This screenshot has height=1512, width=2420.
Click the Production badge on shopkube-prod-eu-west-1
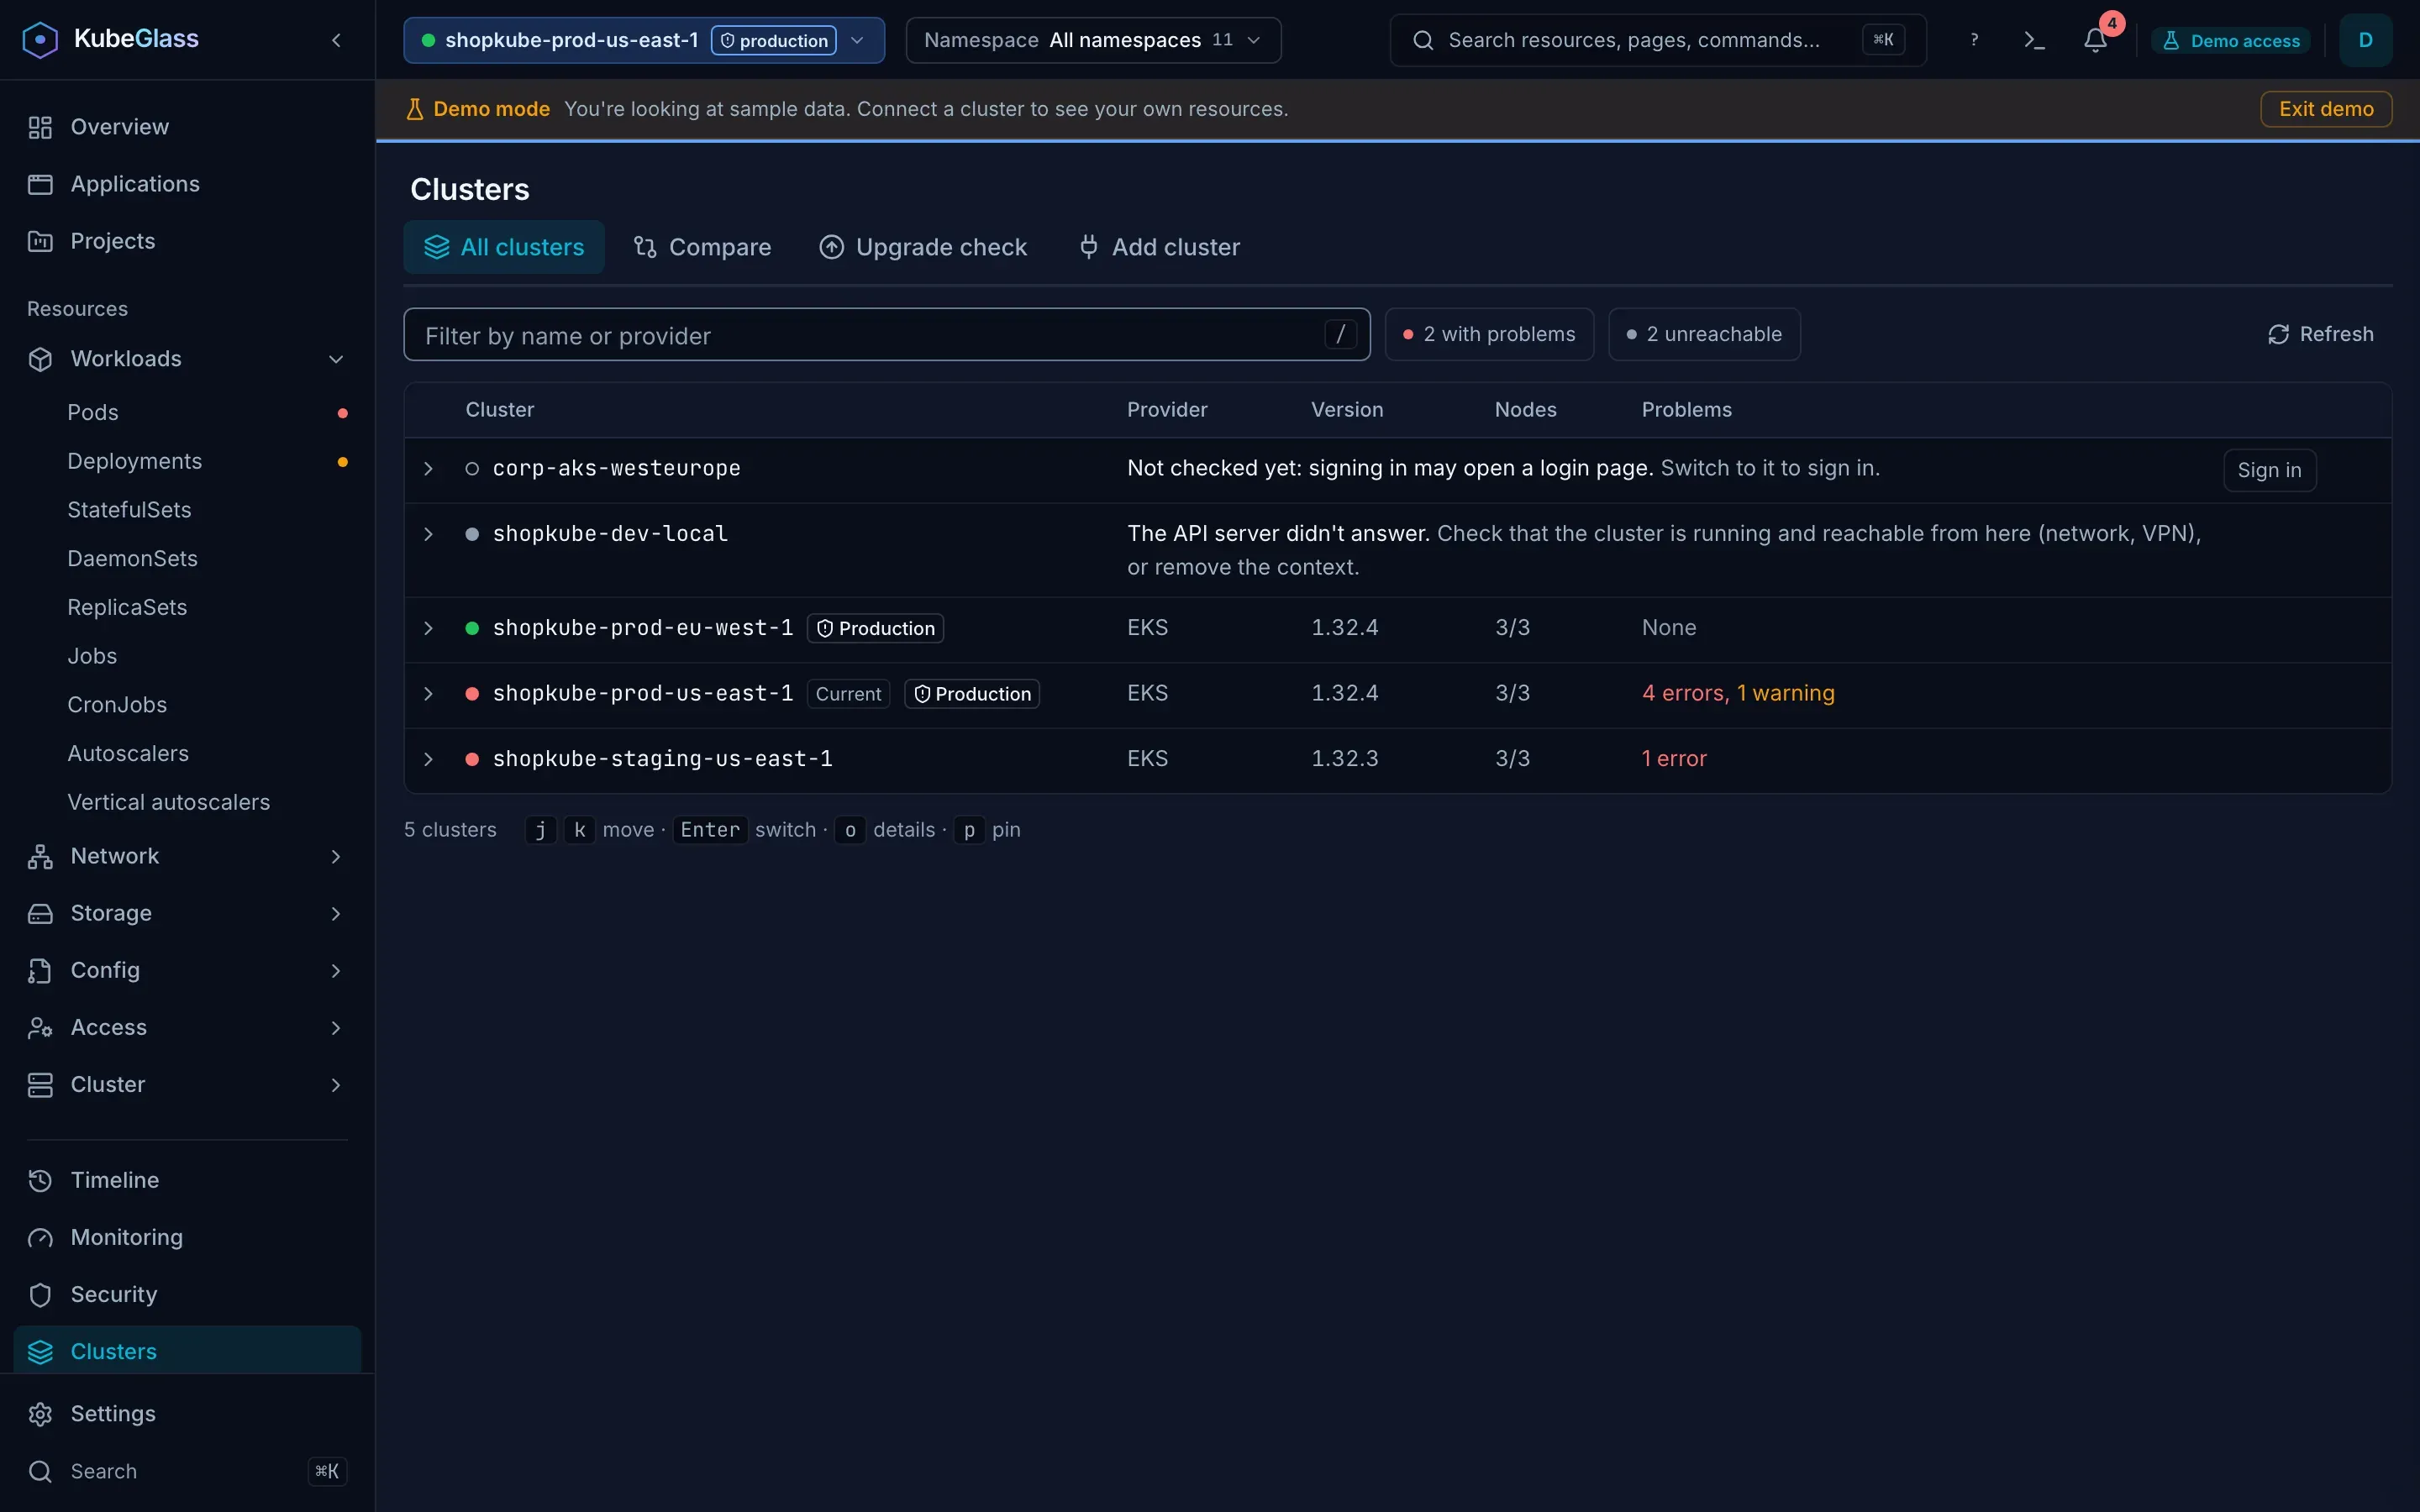pos(875,628)
